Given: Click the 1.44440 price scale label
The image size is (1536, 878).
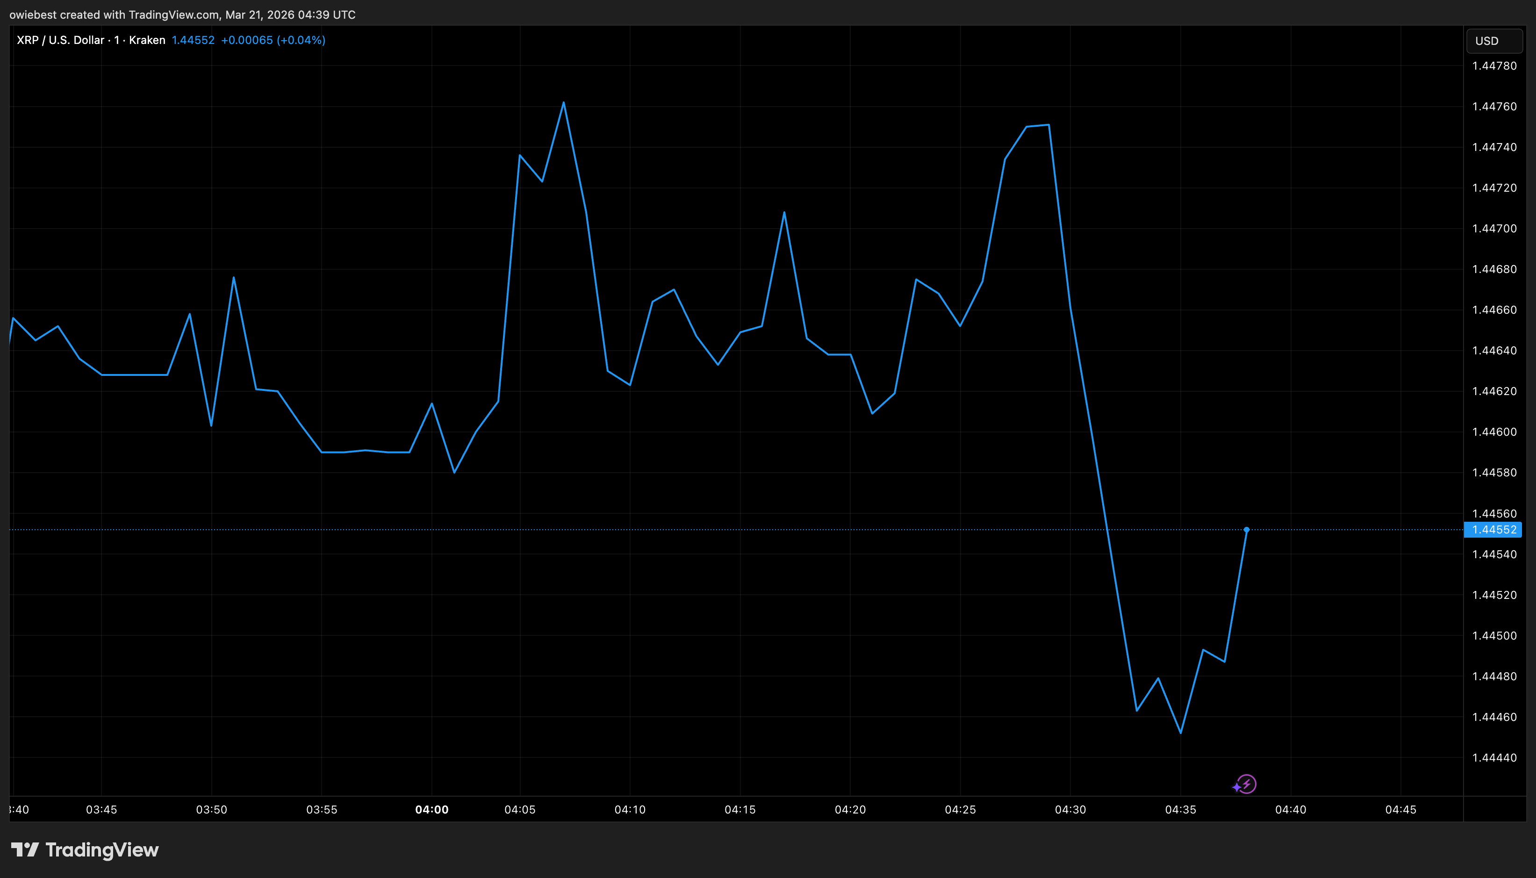Looking at the screenshot, I should tap(1494, 757).
